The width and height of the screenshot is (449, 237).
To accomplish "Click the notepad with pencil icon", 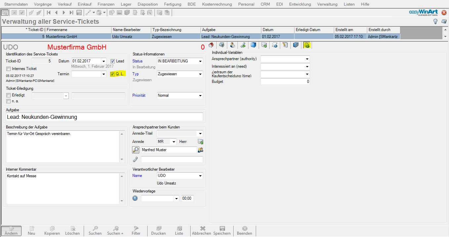I will (x=285, y=45).
